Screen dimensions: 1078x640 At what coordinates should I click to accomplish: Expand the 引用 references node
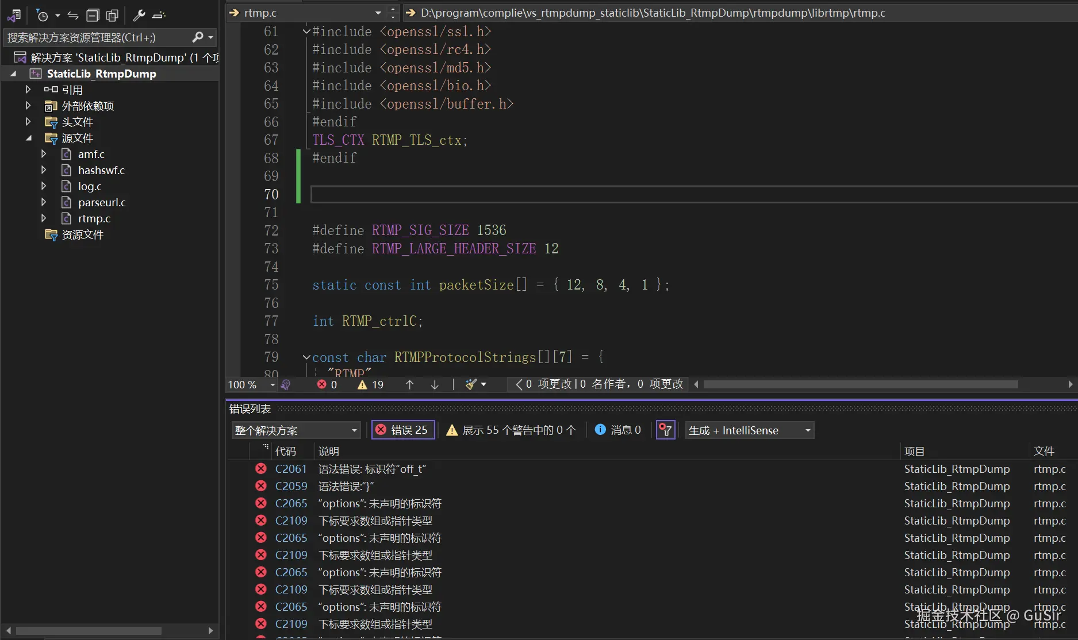point(28,90)
